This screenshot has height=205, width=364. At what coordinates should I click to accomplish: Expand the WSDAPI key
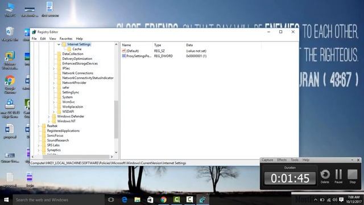[x=53, y=112]
